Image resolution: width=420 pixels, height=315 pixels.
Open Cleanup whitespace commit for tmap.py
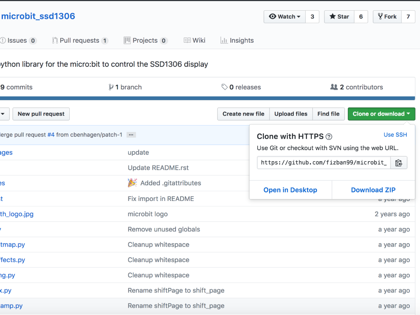tap(158, 244)
